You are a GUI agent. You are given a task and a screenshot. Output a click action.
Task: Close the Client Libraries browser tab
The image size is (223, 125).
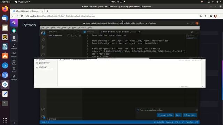(x=43, y=11)
